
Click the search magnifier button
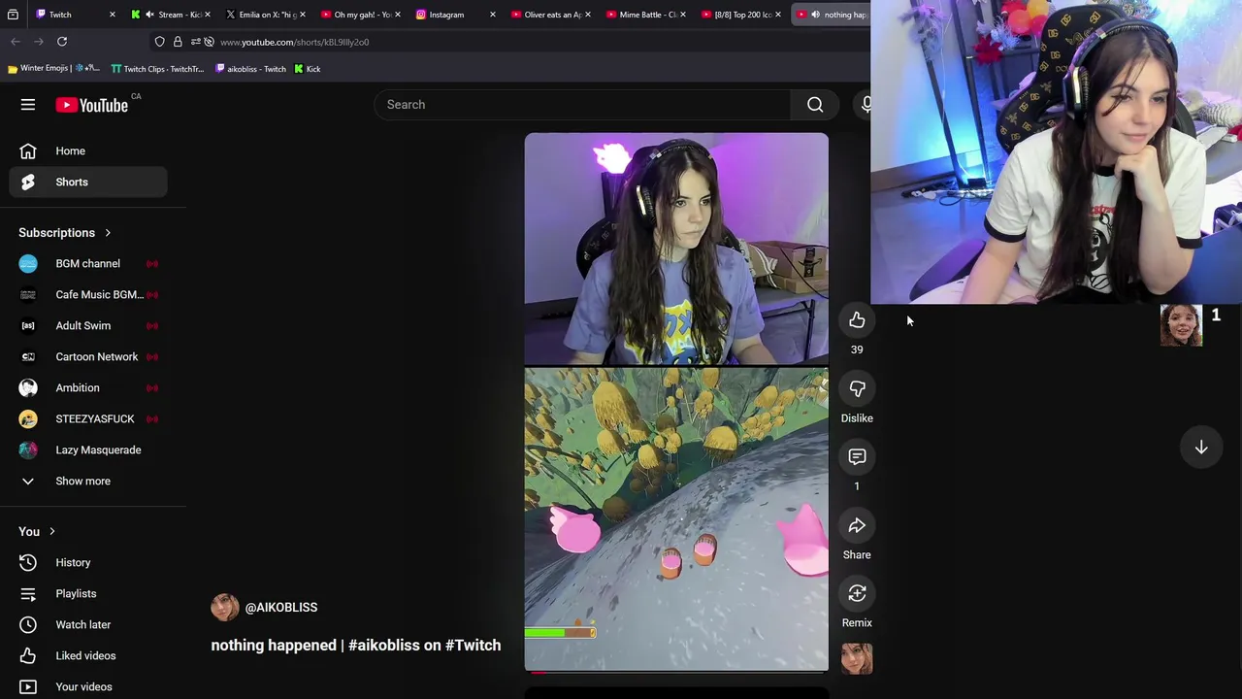(x=815, y=105)
